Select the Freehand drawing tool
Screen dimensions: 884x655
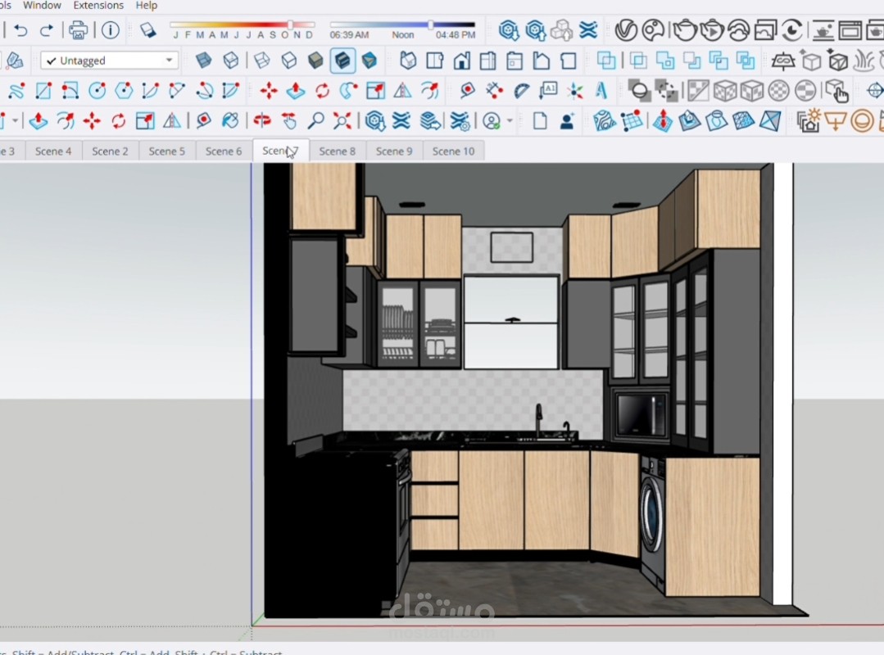(17, 91)
